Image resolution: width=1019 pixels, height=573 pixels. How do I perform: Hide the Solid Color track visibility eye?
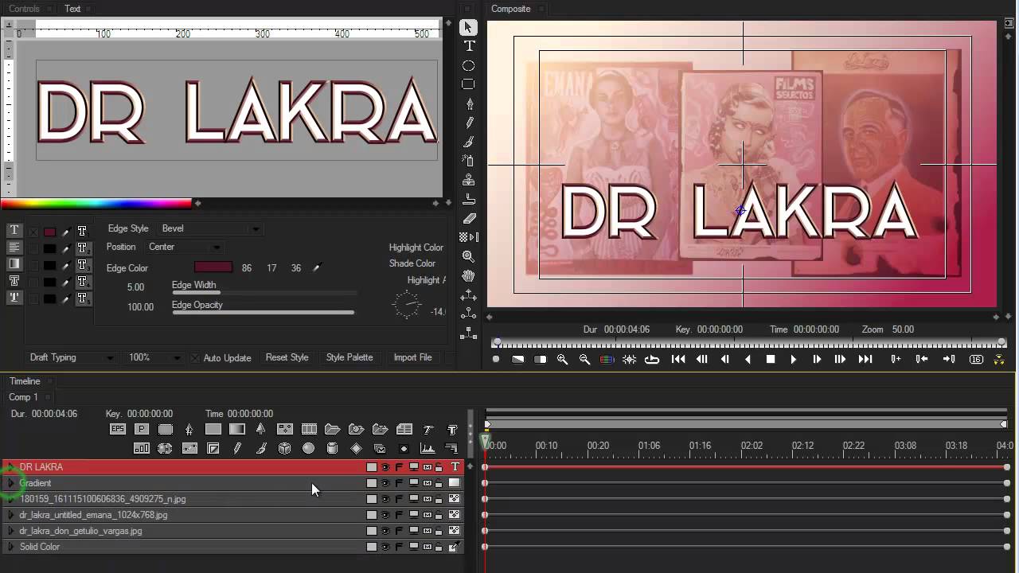click(x=385, y=547)
